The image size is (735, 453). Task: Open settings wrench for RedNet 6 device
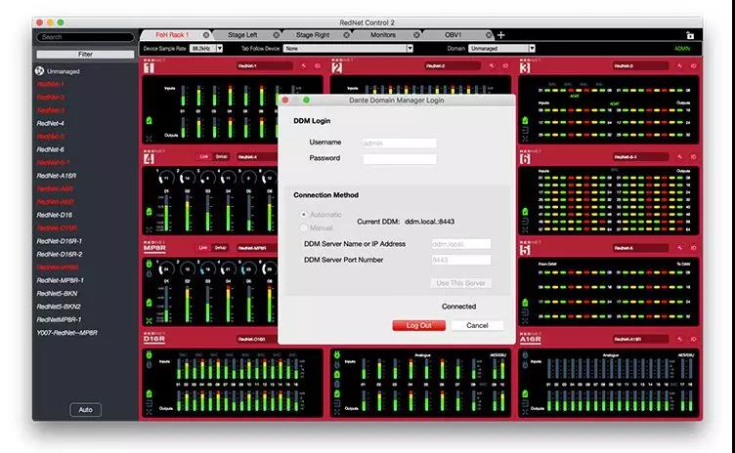pyautogui.click(x=679, y=157)
